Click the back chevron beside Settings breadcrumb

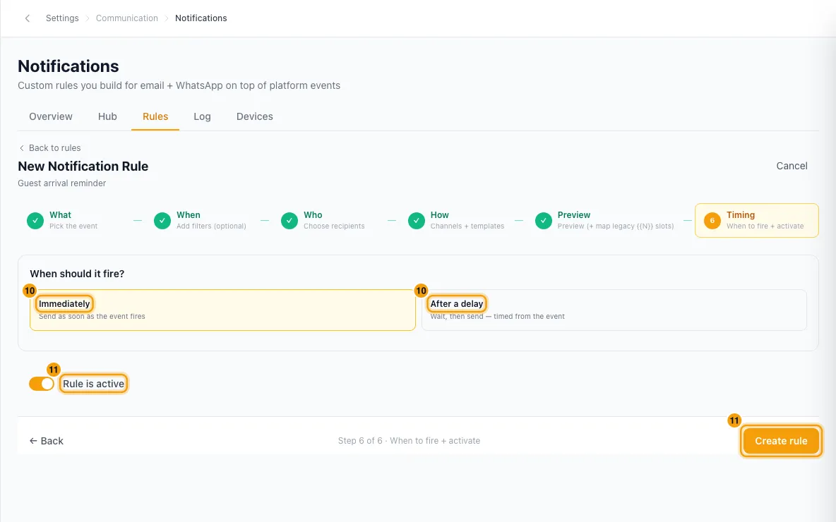[28, 18]
